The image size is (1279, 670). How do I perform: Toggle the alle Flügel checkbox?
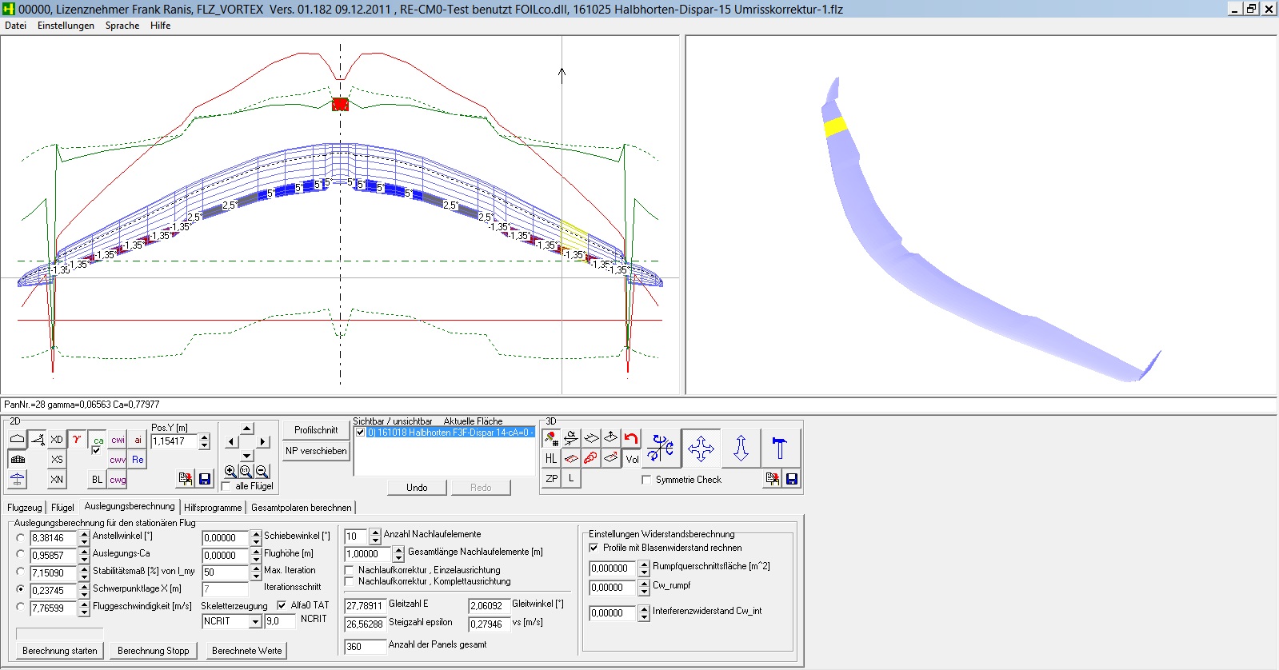[226, 486]
